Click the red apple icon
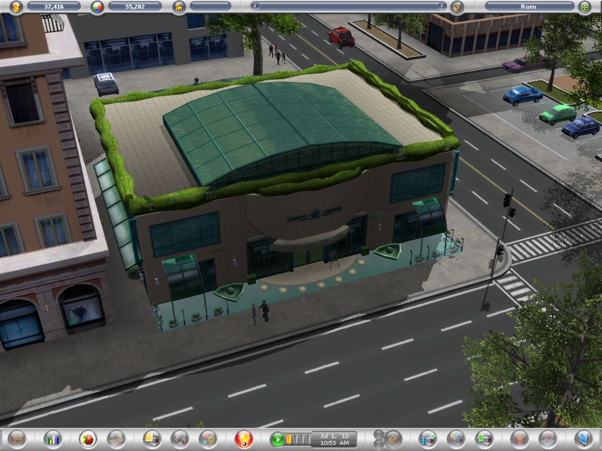Viewport: 602px width, 451px height. [x=88, y=439]
